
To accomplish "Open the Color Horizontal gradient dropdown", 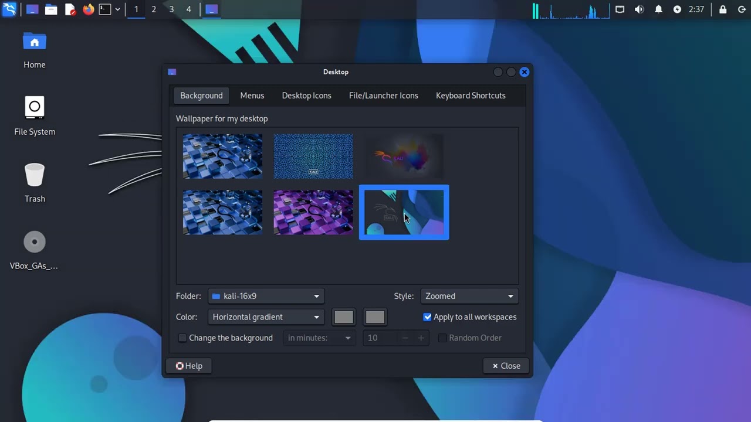I will (x=266, y=317).
